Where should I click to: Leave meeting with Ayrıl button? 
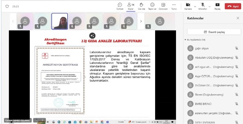click(x=233, y=6)
